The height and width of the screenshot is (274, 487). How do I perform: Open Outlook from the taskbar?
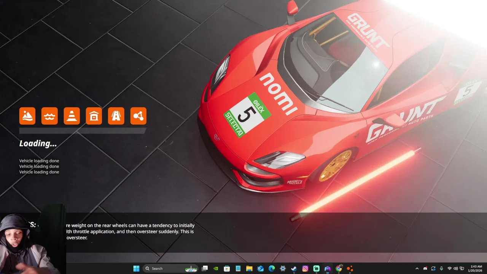260,268
